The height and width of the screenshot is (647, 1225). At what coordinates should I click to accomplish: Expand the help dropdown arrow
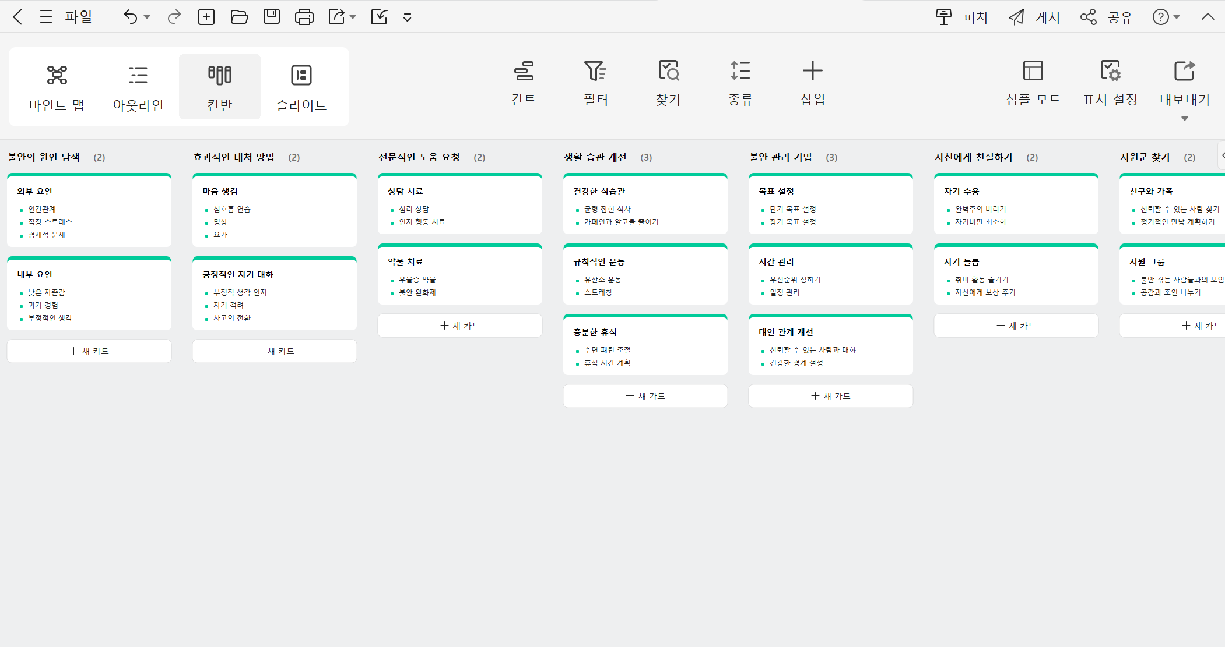tap(1177, 17)
